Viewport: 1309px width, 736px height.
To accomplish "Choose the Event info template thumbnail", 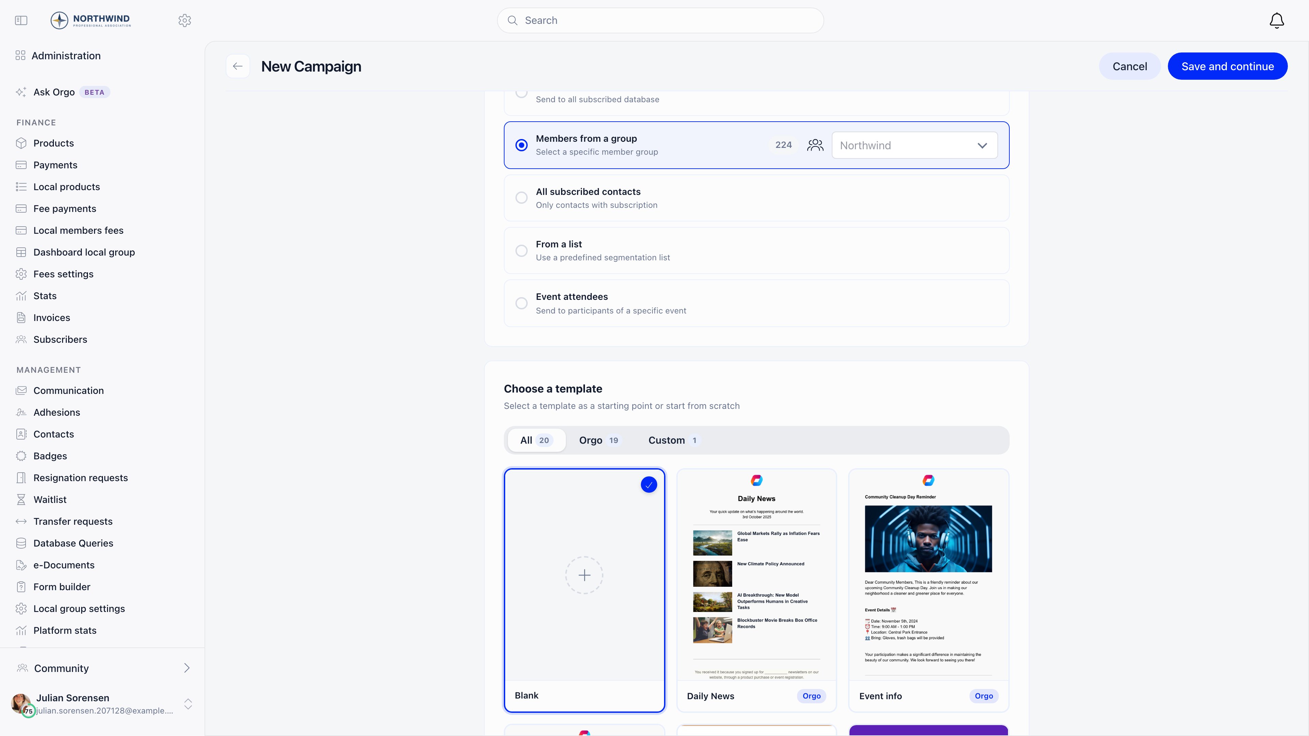I will 928,575.
